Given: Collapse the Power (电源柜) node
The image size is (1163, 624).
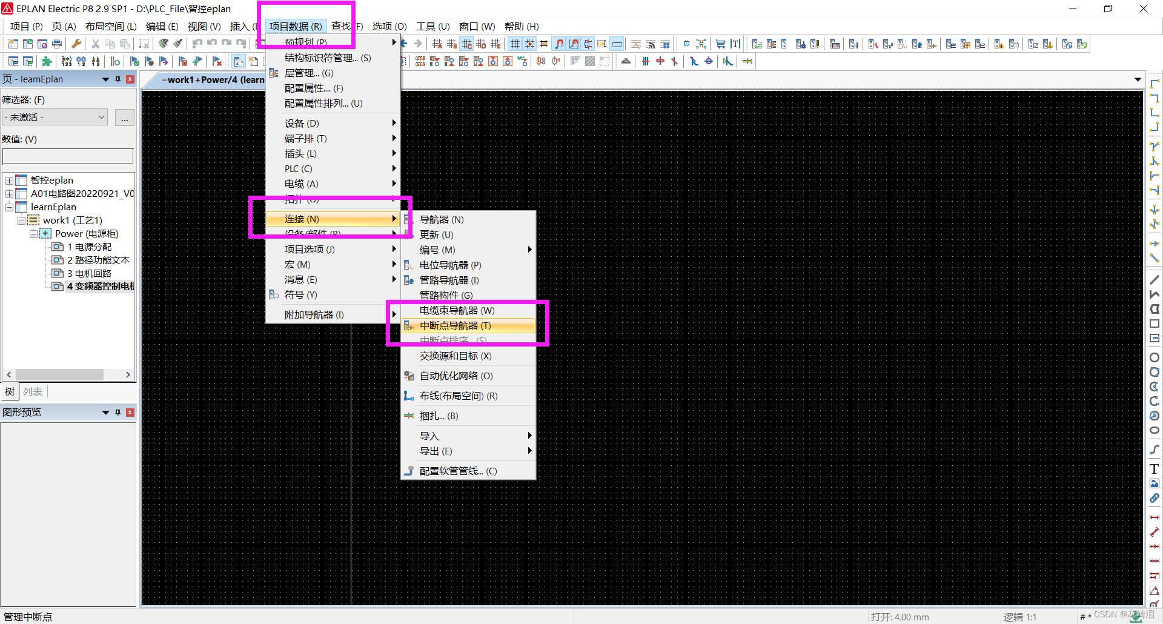Looking at the screenshot, I should point(33,234).
